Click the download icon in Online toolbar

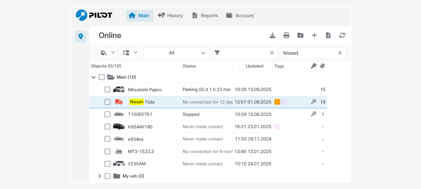pos(272,35)
